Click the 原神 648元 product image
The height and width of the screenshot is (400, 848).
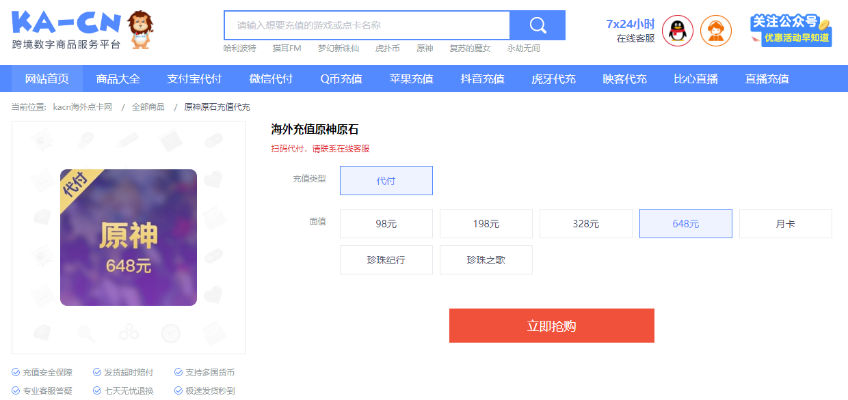click(x=129, y=238)
